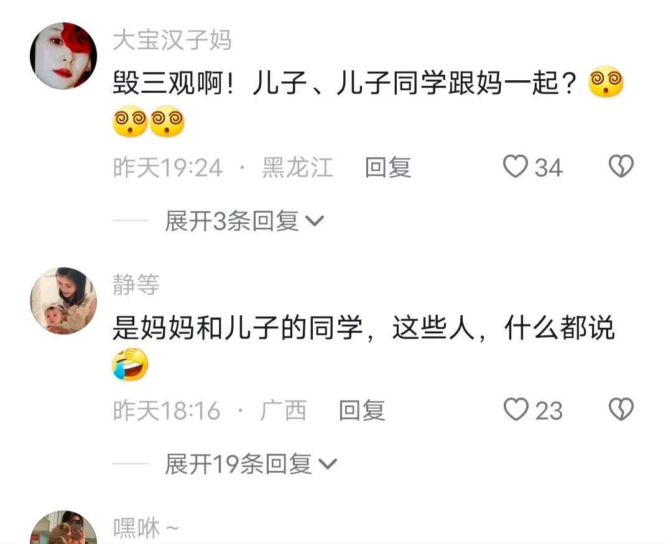The height and width of the screenshot is (544, 671).
Task: Tap the 34 likes count
Action: pyautogui.click(x=548, y=168)
